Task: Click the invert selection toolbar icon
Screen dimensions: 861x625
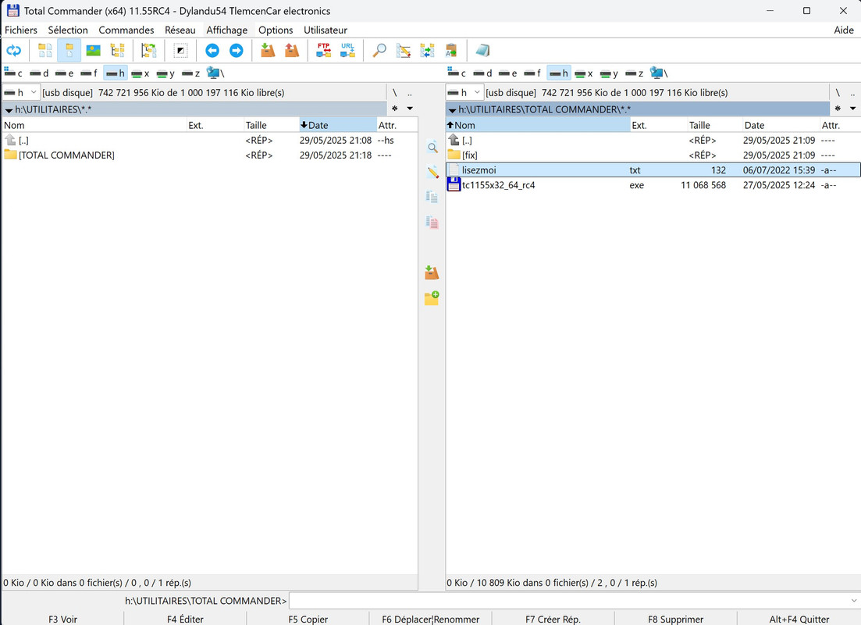Action: pyautogui.click(x=180, y=51)
